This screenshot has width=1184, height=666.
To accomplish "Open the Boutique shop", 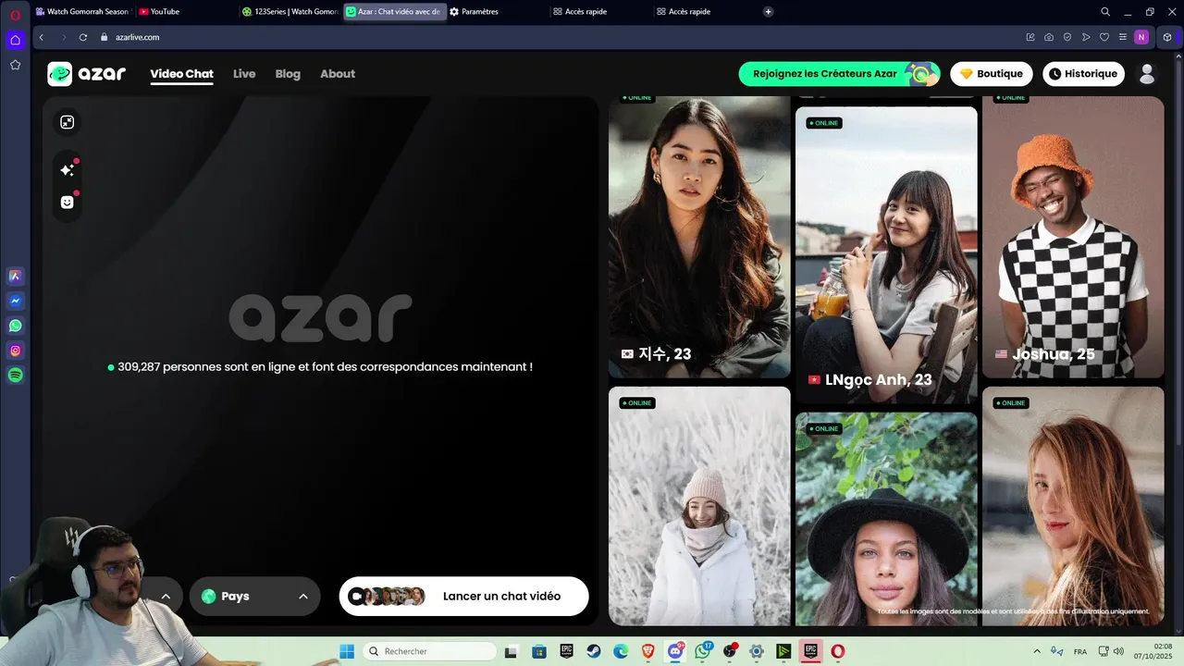I will tap(992, 74).
